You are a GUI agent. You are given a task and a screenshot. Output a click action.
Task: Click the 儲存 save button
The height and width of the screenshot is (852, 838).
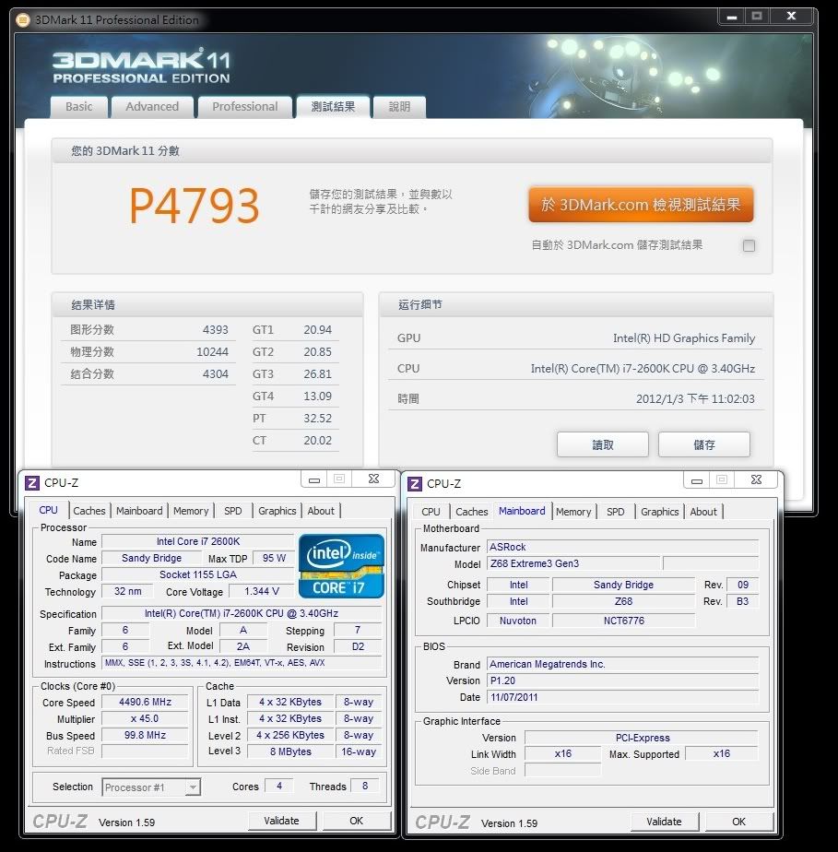tap(704, 445)
